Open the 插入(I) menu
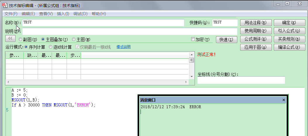 pyautogui.click(x=63, y=14)
